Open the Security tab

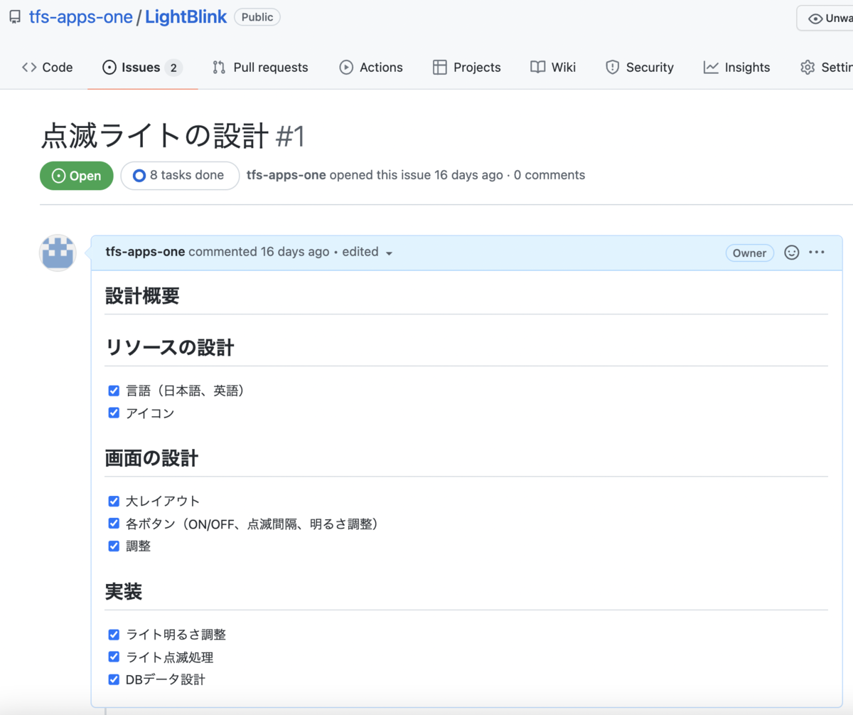click(x=640, y=68)
